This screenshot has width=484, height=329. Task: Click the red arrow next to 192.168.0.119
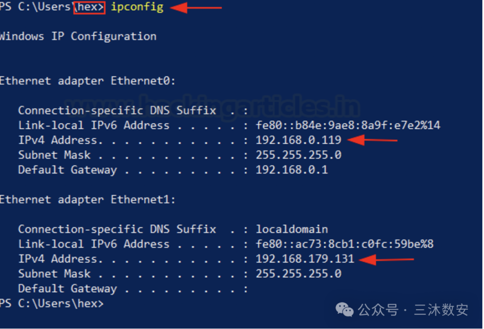(372, 140)
